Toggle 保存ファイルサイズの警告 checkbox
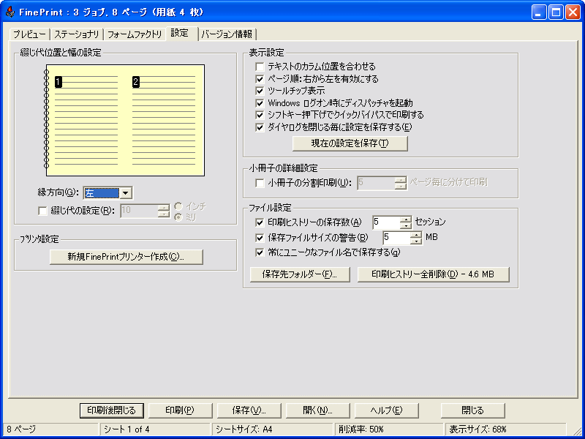Image resolution: width=585 pixels, height=439 pixels. (260, 237)
